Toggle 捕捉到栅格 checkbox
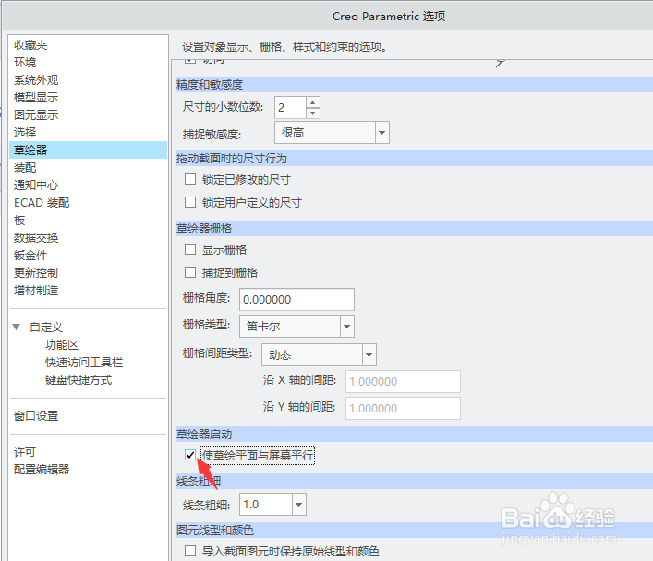Viewport: 653px width, 561px height. (190, 272)
